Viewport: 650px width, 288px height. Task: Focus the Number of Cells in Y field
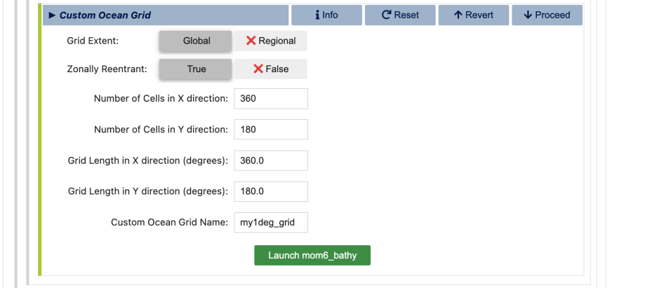[270, 130]
